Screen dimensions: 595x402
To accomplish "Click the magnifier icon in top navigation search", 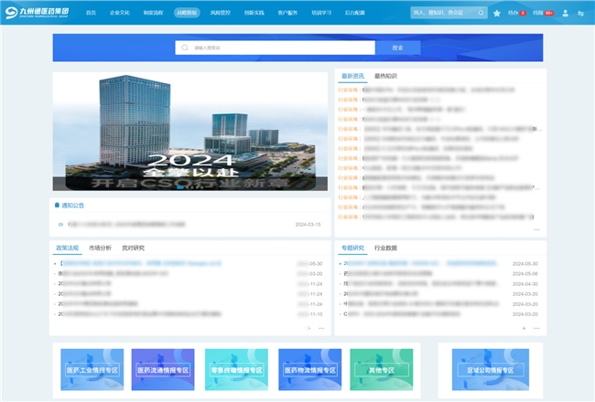I will (x=481, y=13).
